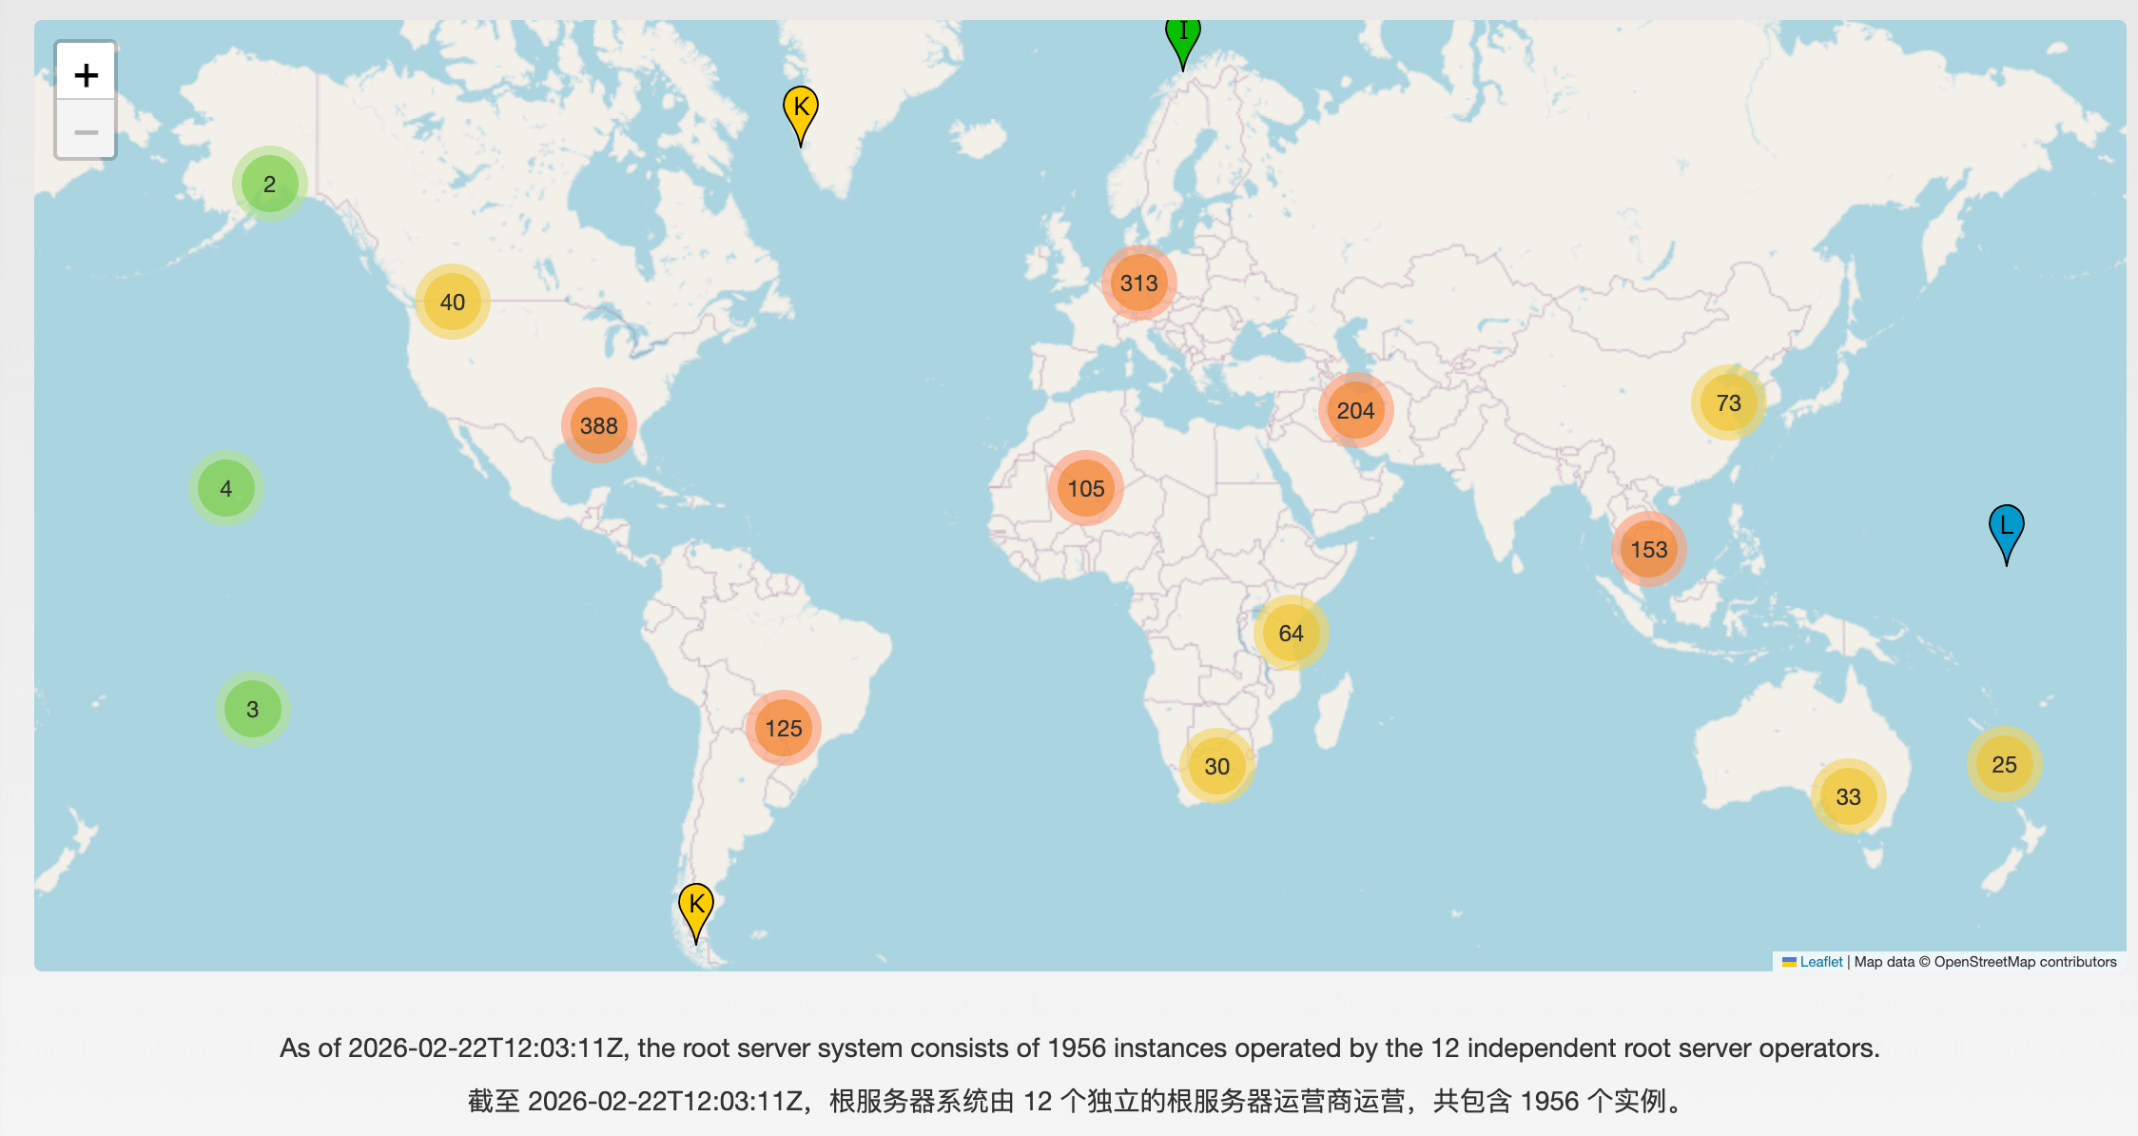This screenshot has height=1136, width=2138.
Task: Click the 313-instance cluster over Europe
Action: tap(1137, 283)
